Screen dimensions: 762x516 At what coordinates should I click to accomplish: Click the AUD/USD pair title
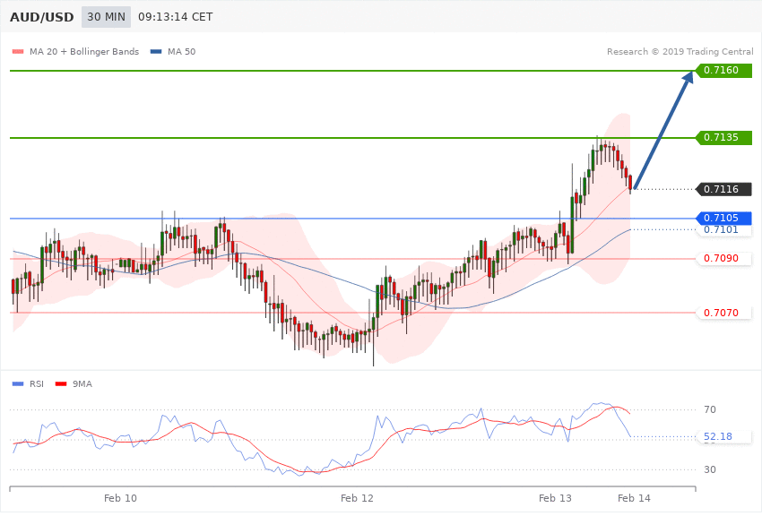point(42,18)
